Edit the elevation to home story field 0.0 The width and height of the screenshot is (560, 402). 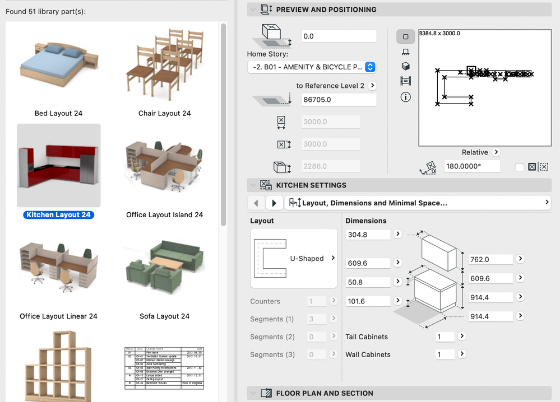coord(339,36)
